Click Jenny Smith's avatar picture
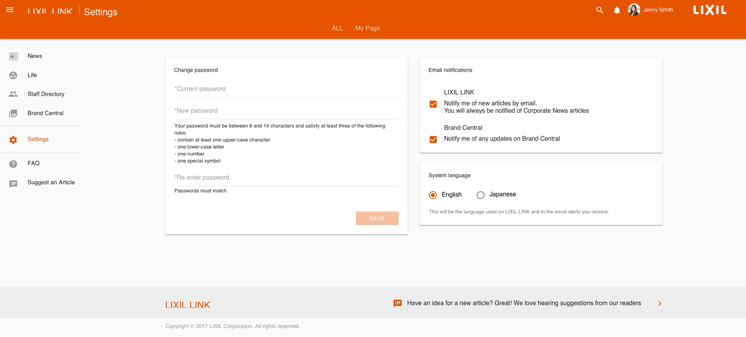746x337 pixels. coord(634,10)
